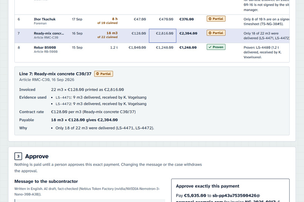Click the row 7 note 'Only 18 of 22 m3 were delivered'
The image size is (304, 202).
click(266, 36)
